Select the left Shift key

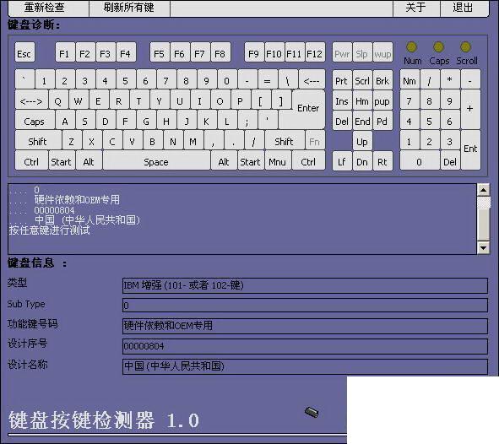click(38, 141)
